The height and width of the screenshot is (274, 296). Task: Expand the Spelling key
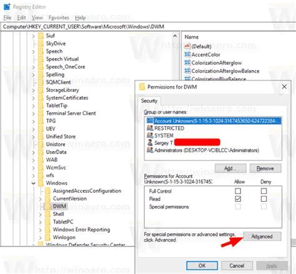(33, 75)
